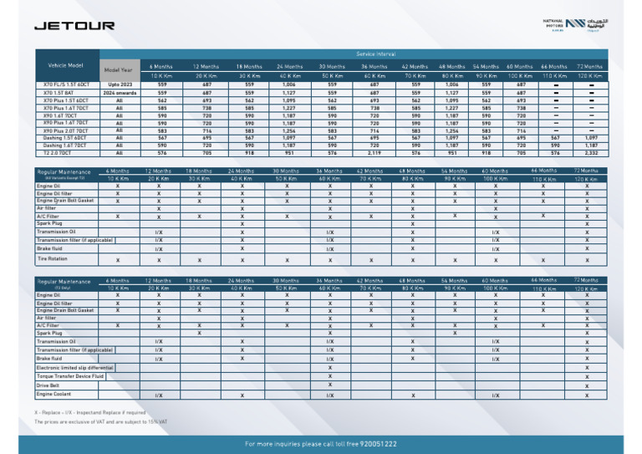Click the toll free number 920051222
Image resolution: width=642 pixels, height=454 pixels.
point(379,444)
